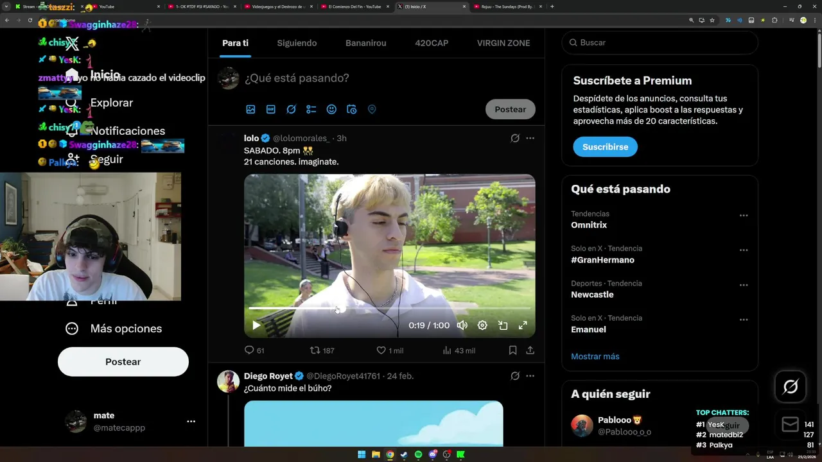Open account menu dots next to mate
The image size is (822, 462).
pos(191,422)
